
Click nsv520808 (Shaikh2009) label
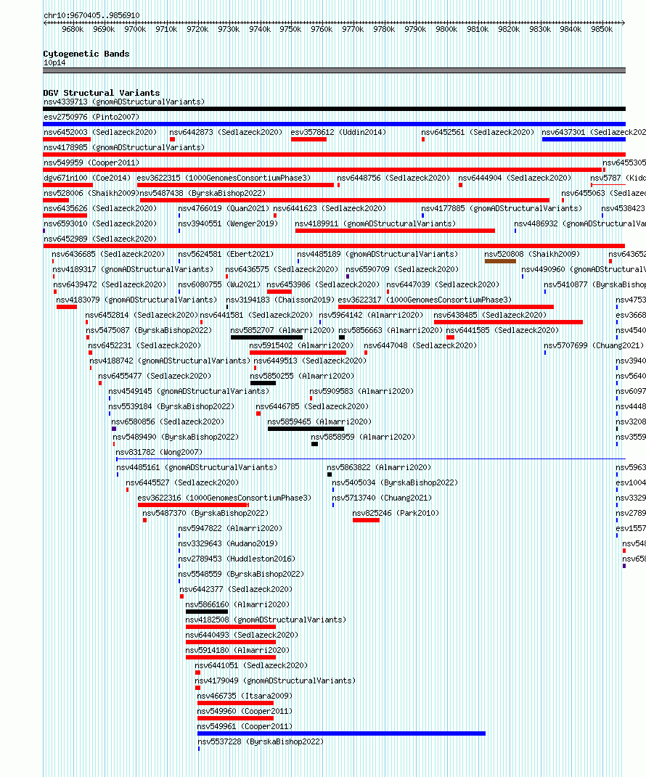(532, 254)
